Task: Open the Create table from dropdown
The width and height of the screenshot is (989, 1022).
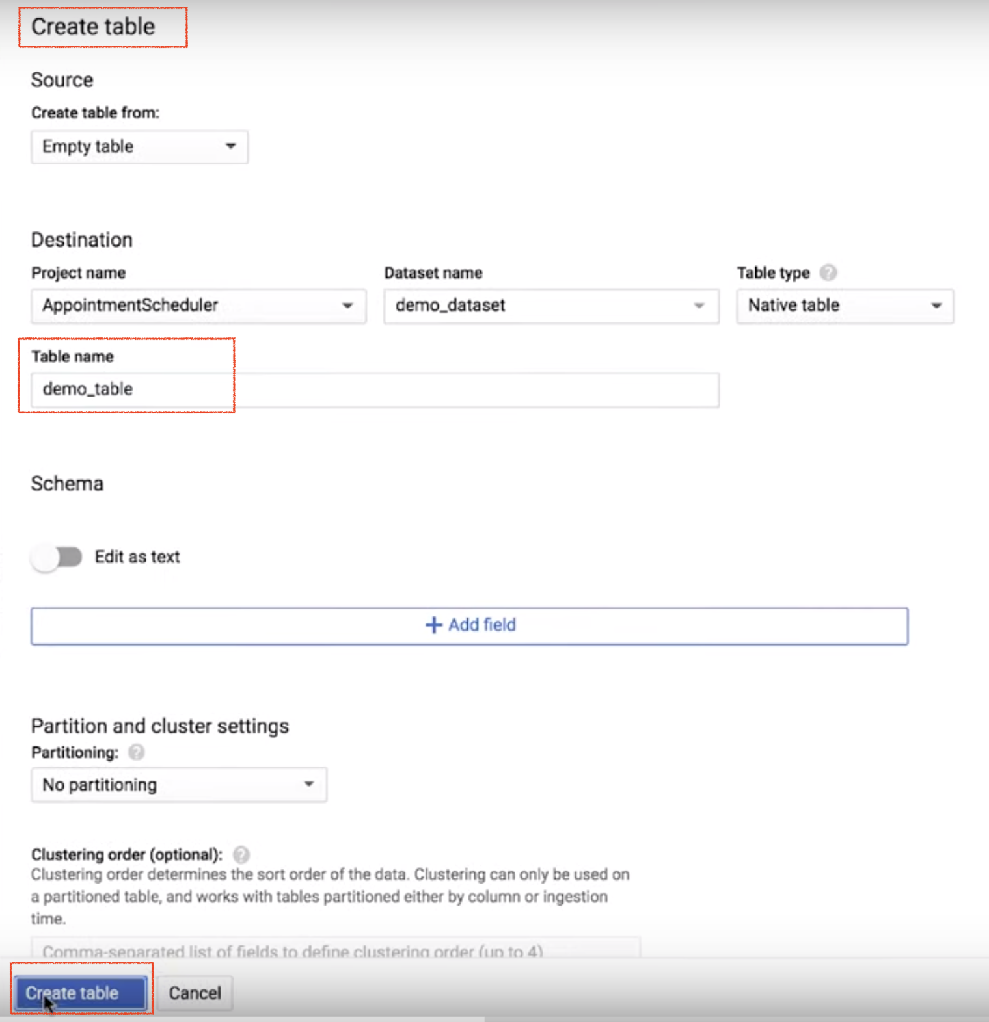Action: coord(139,147)
